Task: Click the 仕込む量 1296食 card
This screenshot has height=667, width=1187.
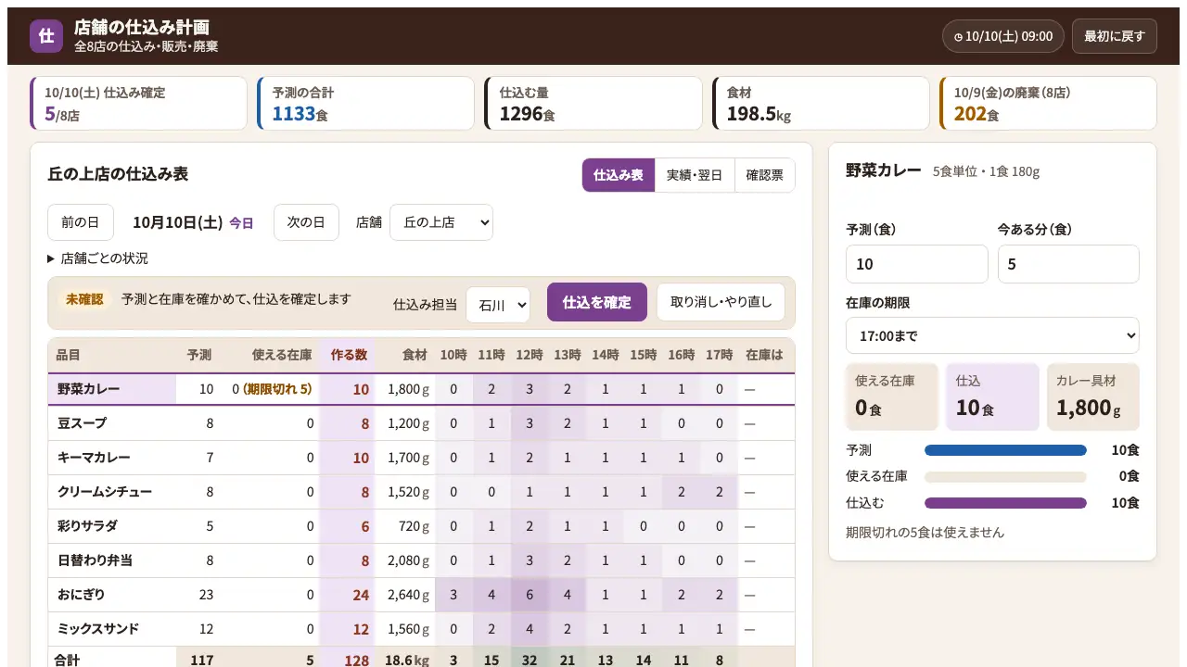Action: pos(593,103)
